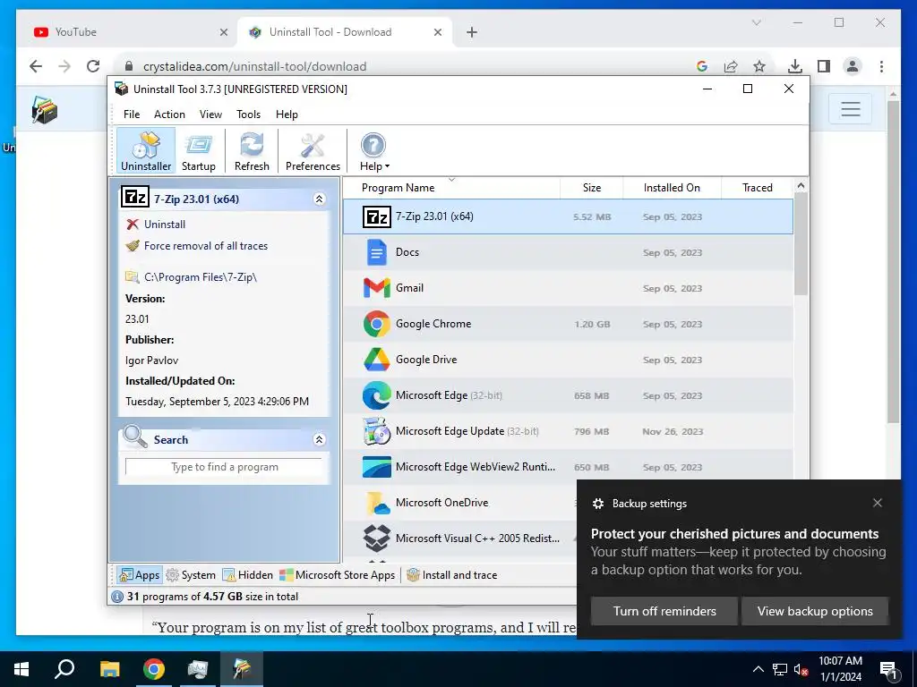Image resolution: width=917 pixels, height=687 pixels.
Task: Click the info icon in status bar
Action: click(117, 597)
